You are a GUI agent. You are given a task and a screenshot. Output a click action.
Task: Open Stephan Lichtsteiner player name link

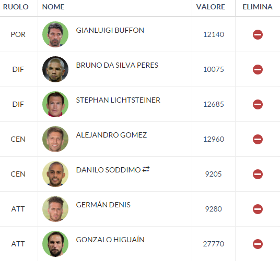coord(118,100)
